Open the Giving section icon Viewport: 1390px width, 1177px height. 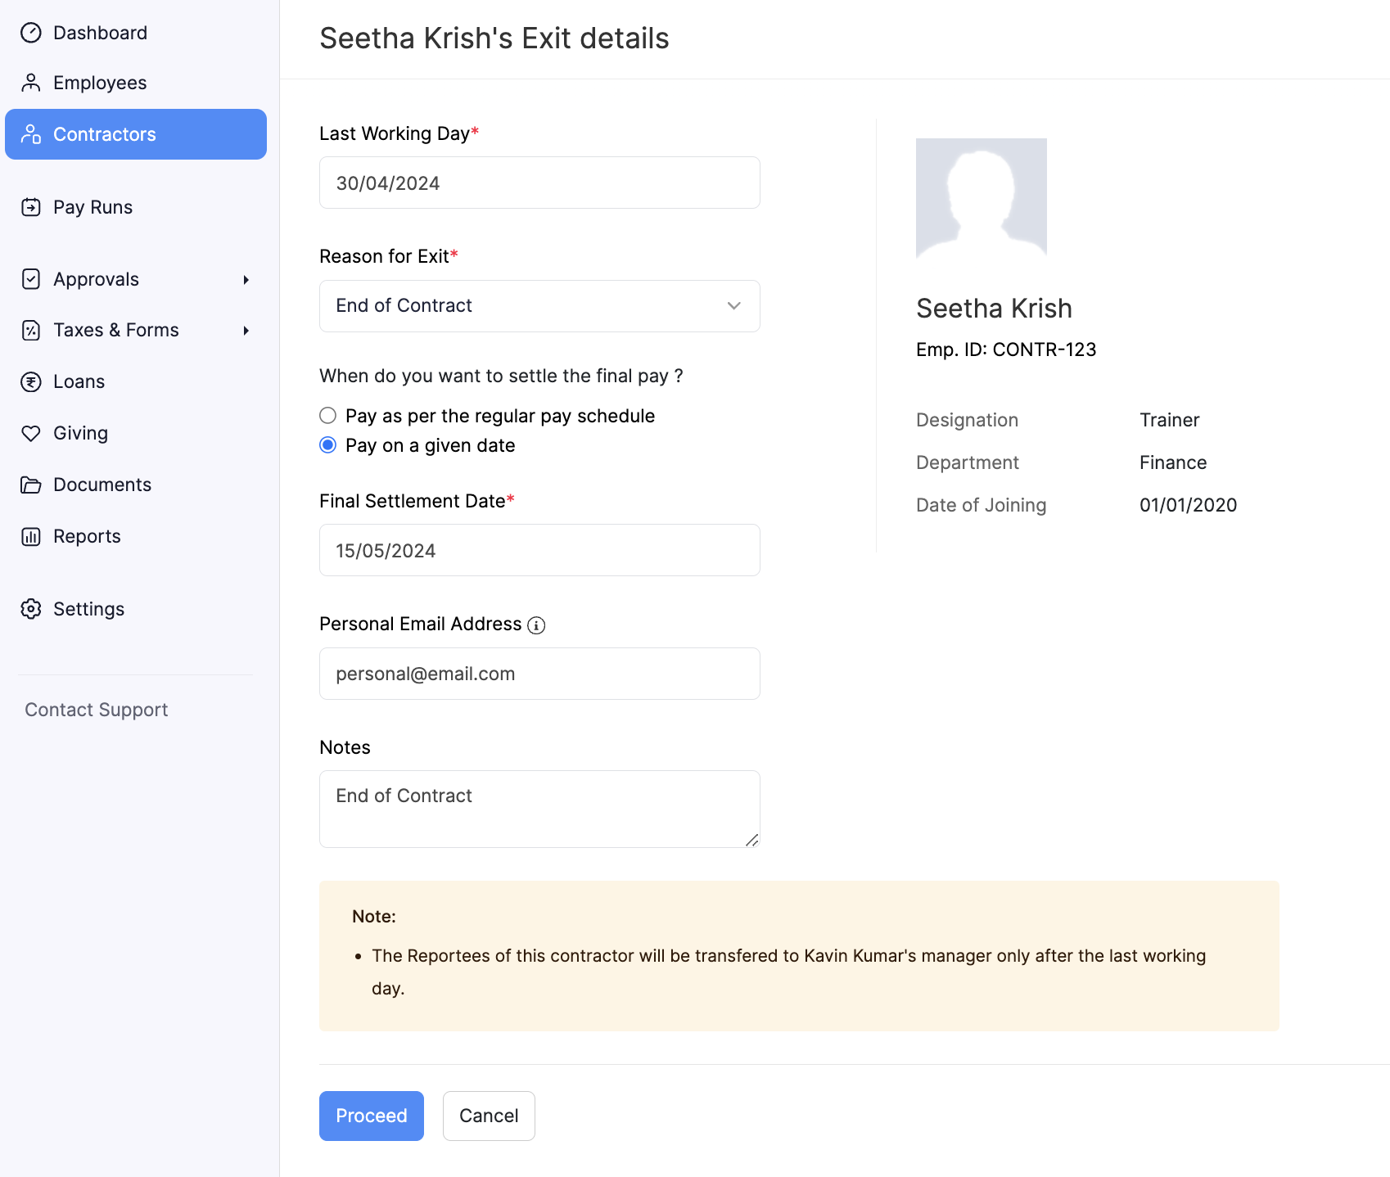coord(31,433)
